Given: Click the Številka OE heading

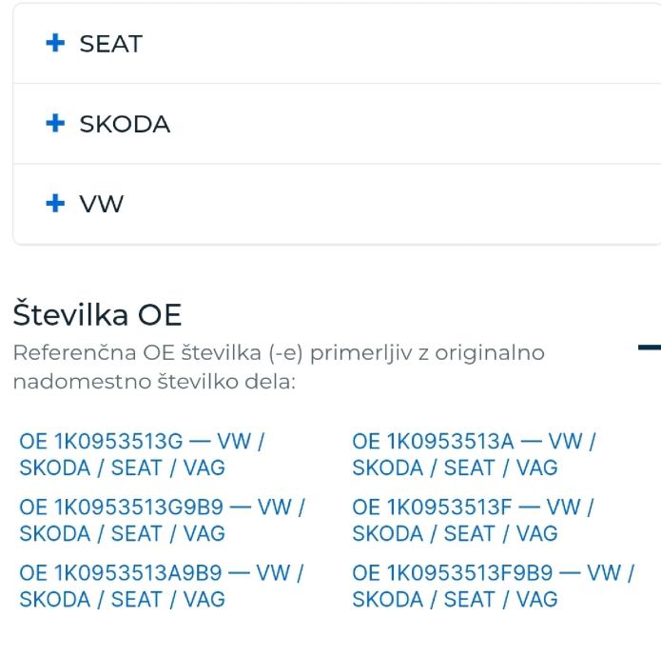Looking at the screenshot, I should [97, 314].
